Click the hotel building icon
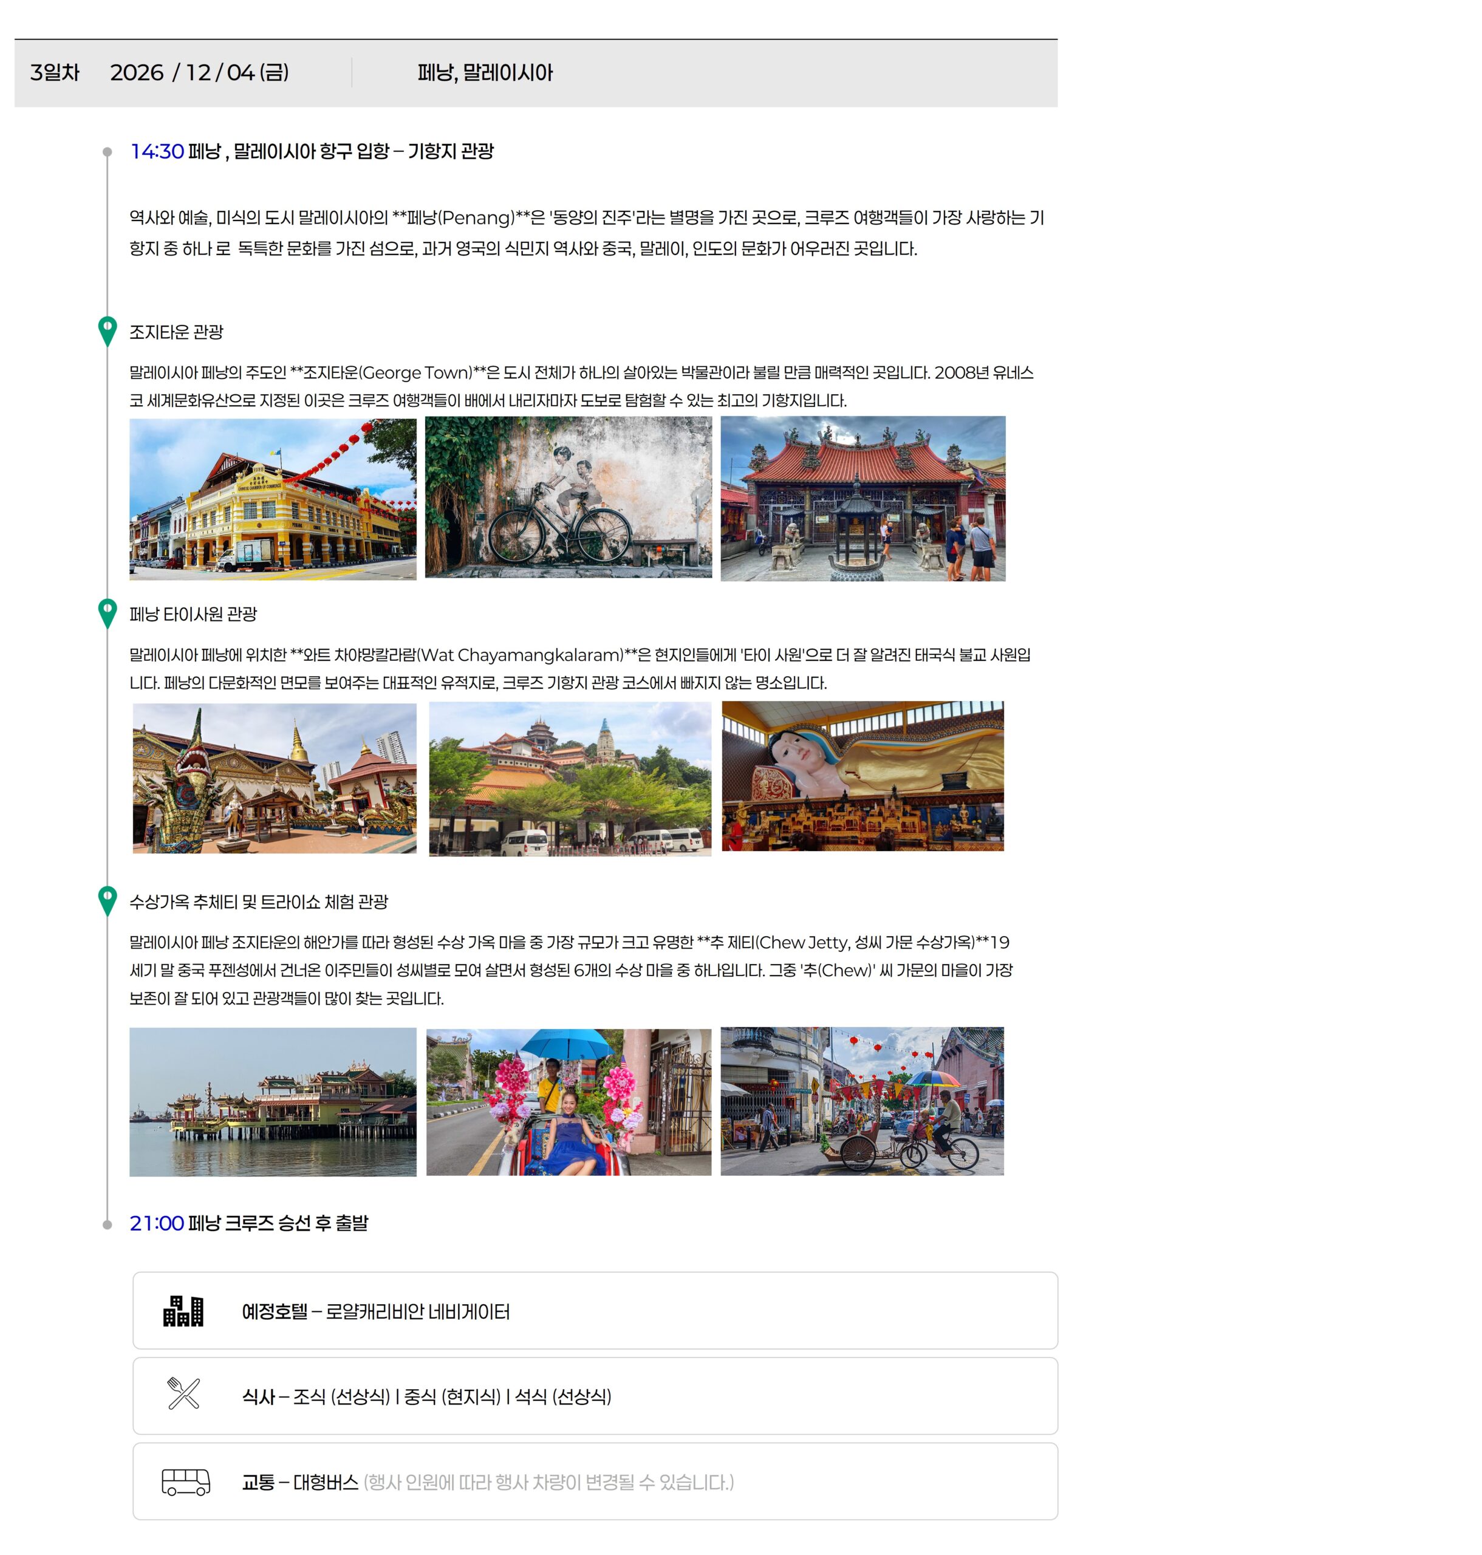This screenshot has width=1482, height=1555. [182, 1311]
